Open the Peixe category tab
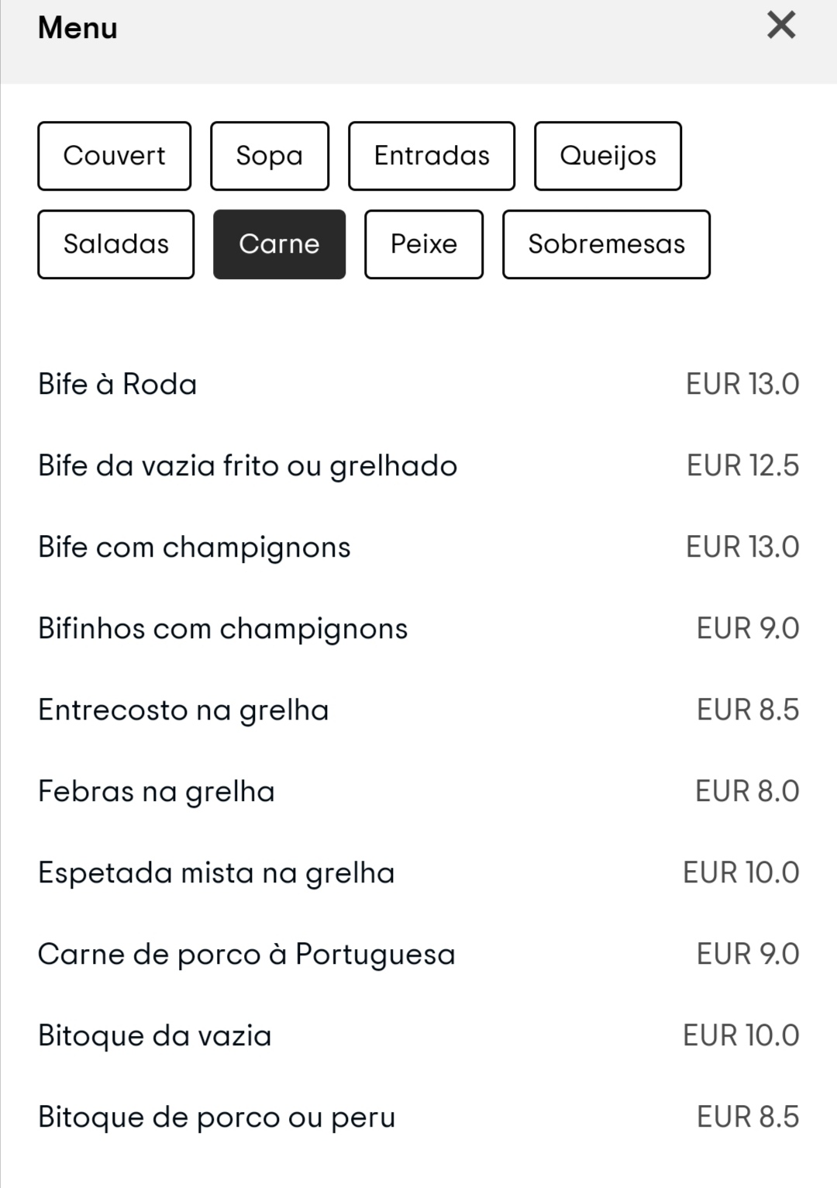Viewport: 837px width, 1188px height. click(x=423, y=244)
